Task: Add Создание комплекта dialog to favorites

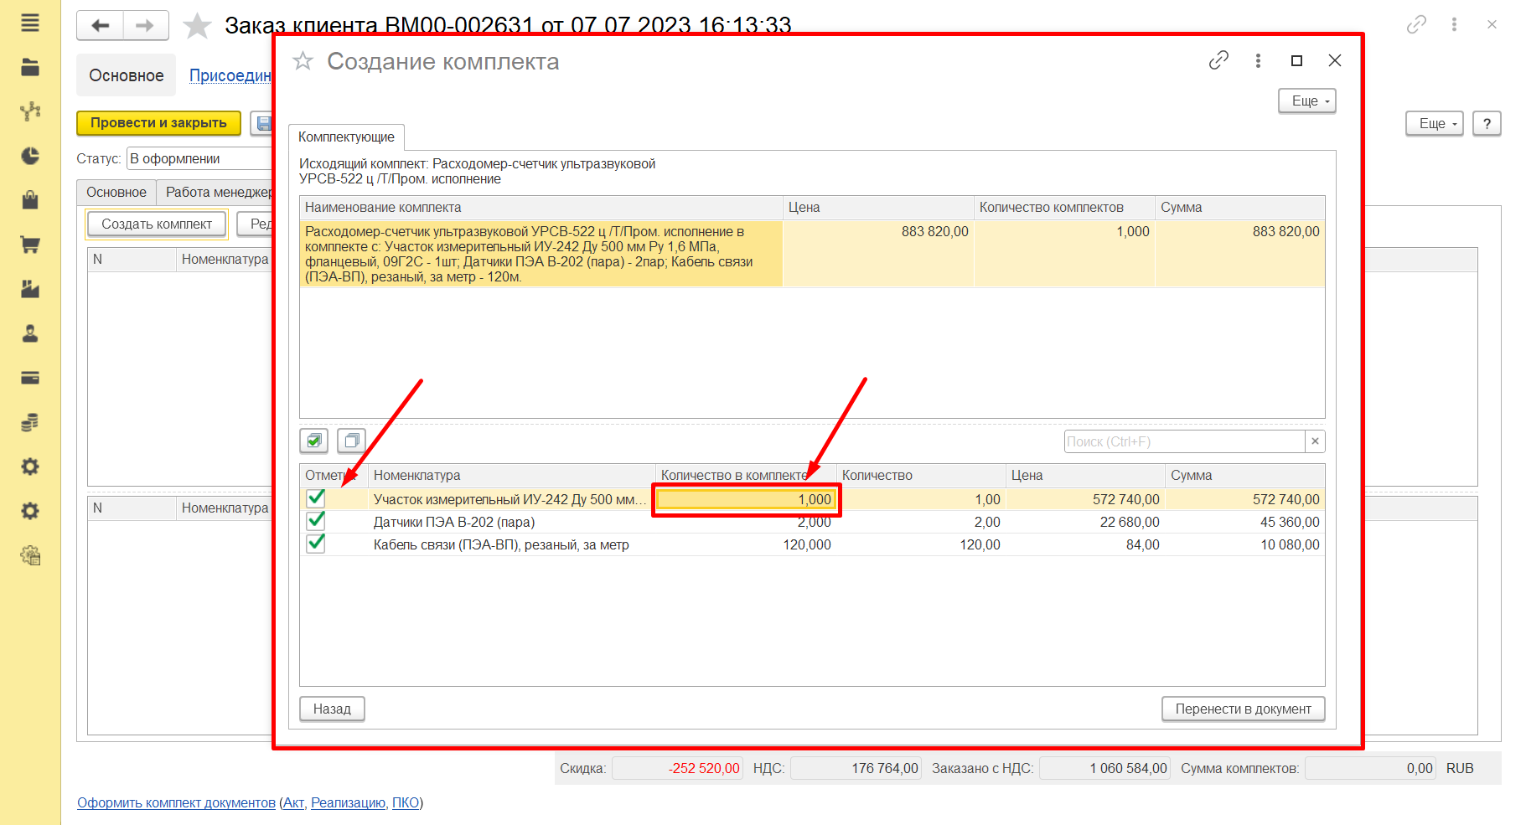Action: [x=303, y=61]
